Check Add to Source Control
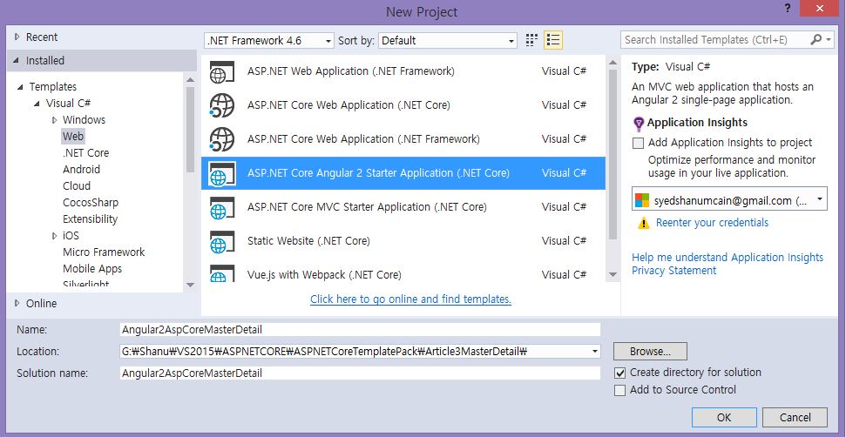The width and height of the screenshot is (846, 437). 620,390
